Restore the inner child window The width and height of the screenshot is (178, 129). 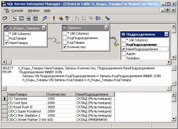[x=168, y=10]
